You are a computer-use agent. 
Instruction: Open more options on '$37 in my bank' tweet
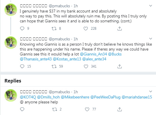pos(150,6)
